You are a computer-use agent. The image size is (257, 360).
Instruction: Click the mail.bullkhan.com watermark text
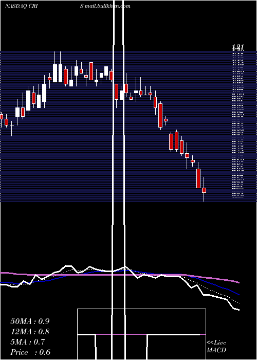point(107,6)
